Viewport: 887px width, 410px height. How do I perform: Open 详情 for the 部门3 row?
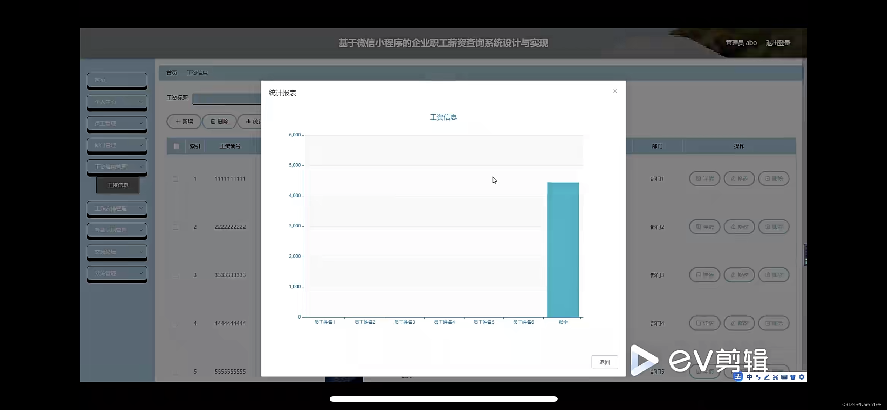[x=704, y=275]
